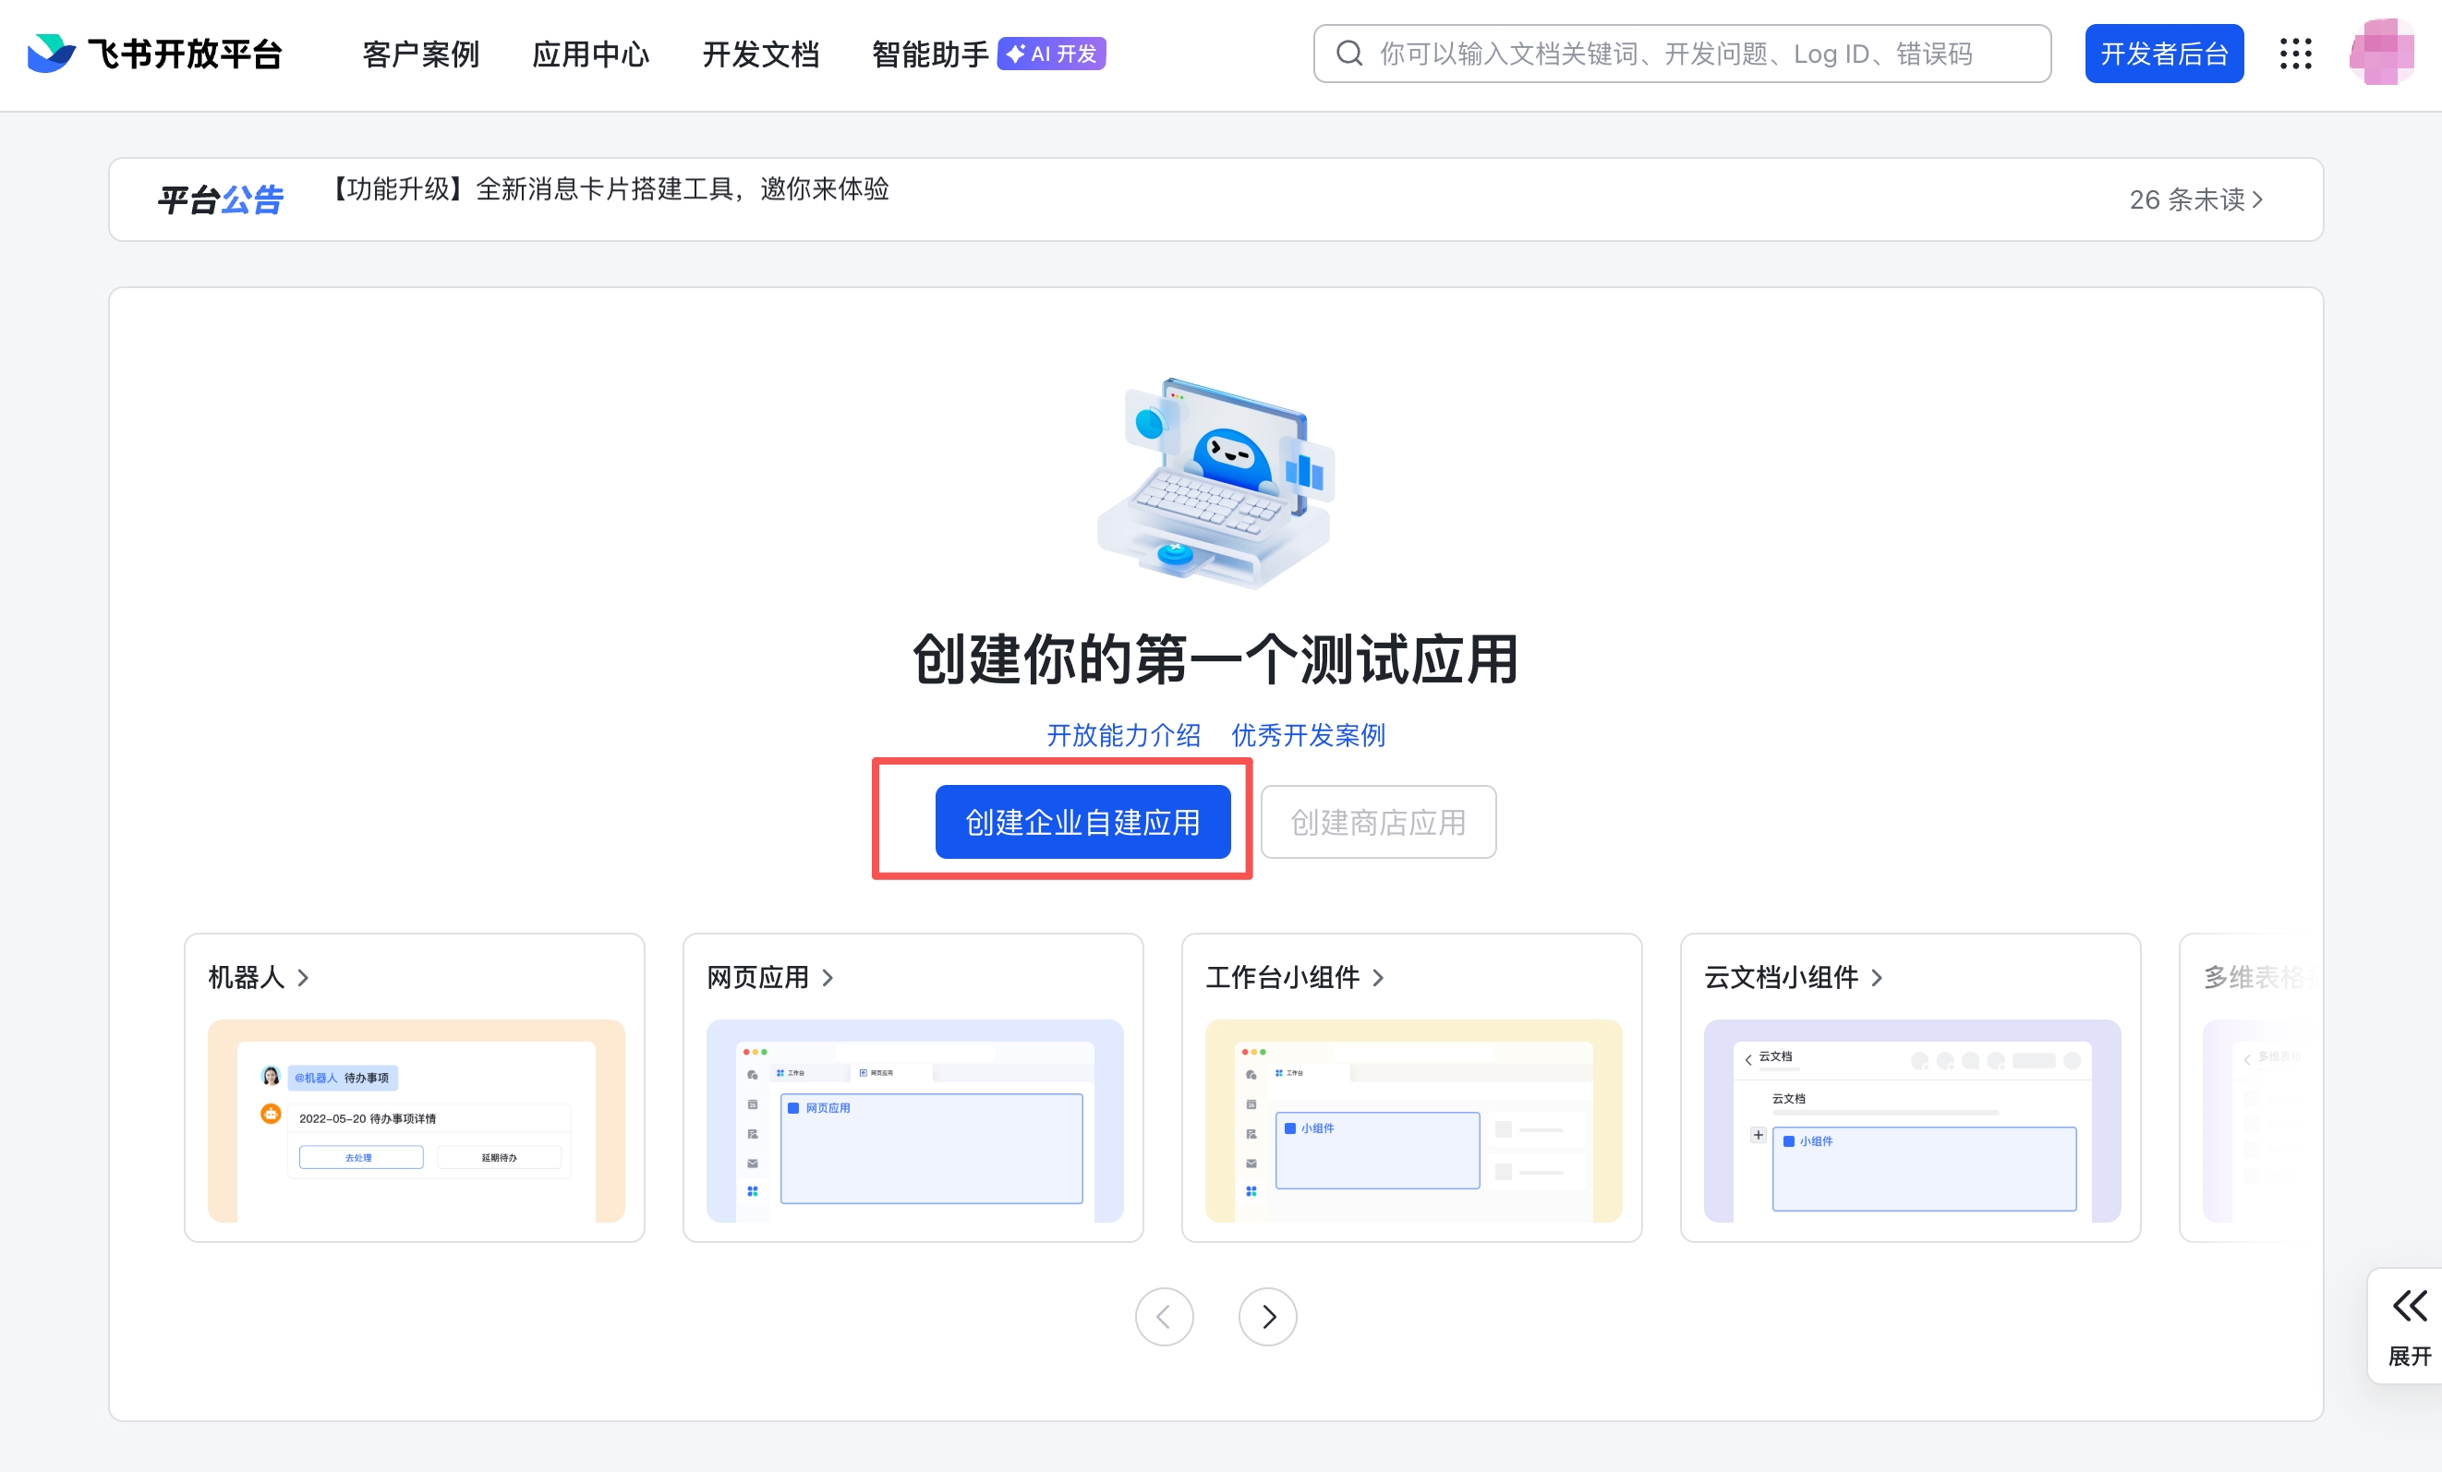Click the user avatar in top right
2442x1472 pixels.
click(x=2383, y=54)
